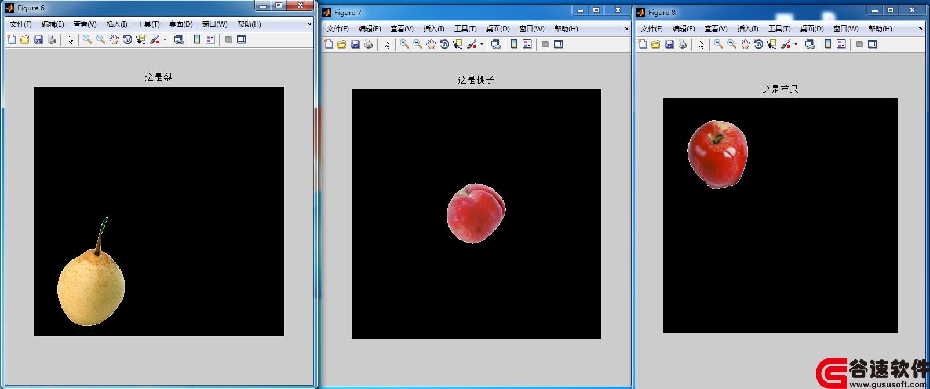Open 编辑(E) menu in Figure 6
The width and height of the screenshot is (930, 389).
point(53,24)
